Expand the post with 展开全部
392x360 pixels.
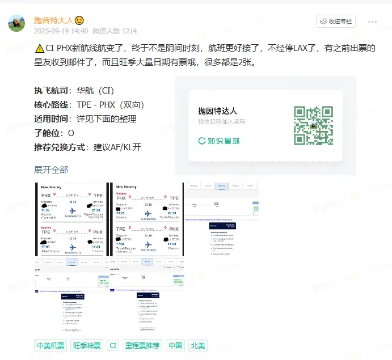point(51,170)
